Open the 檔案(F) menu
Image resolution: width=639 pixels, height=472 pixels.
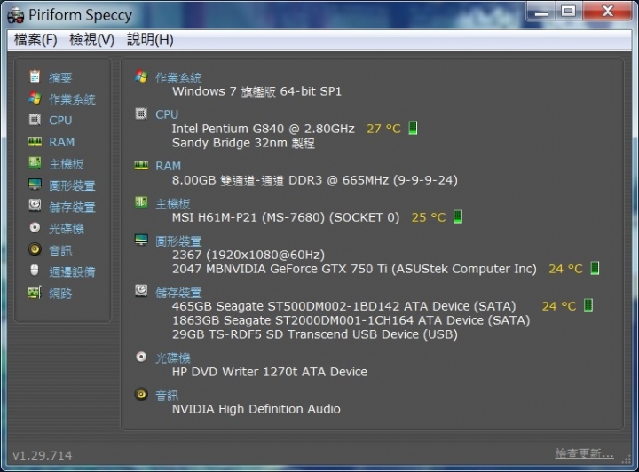35,40
